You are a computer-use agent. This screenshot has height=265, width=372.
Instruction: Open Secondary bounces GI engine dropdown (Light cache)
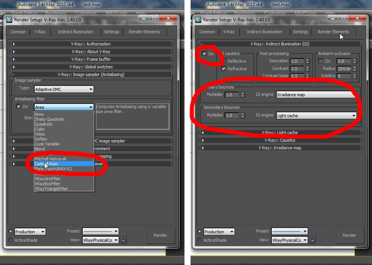click(316, 115)
